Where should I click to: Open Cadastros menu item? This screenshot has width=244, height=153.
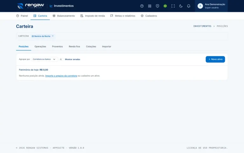click(x=149, y=16)
